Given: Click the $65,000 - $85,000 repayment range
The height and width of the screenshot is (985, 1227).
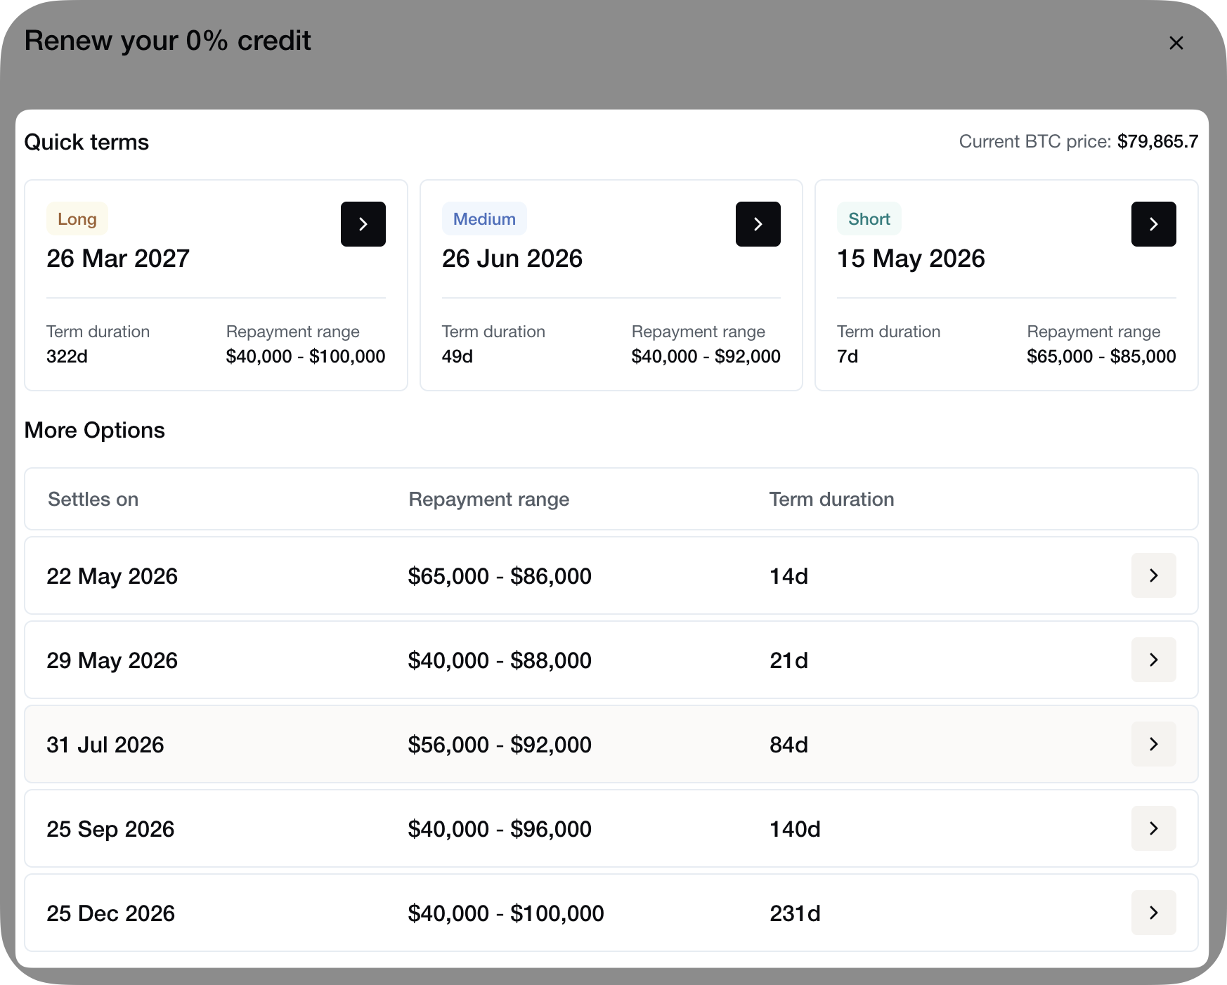Looking at the screenshot, I should tap(1101, 356).
